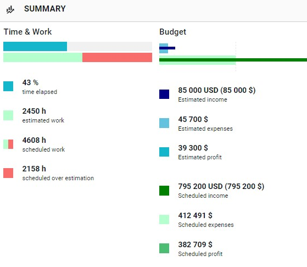Click the time elapsed label
Screen dimensions: 307x267
tap(40, 92)
